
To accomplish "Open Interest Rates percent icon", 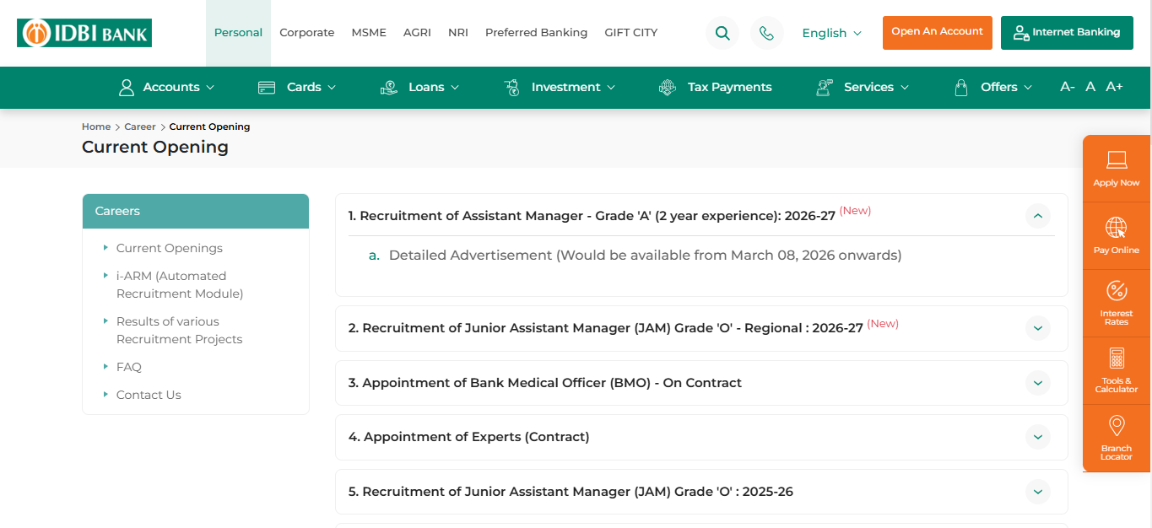I will tap(1116, 292).
